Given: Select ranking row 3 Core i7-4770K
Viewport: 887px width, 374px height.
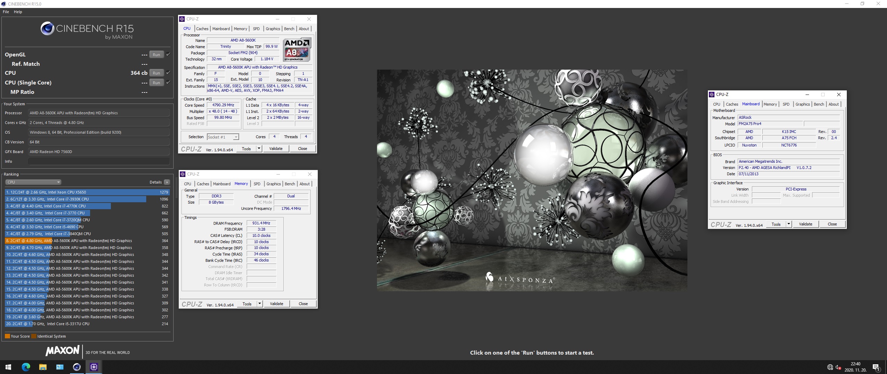Looking at the screenshot, I should coord(87,206).
